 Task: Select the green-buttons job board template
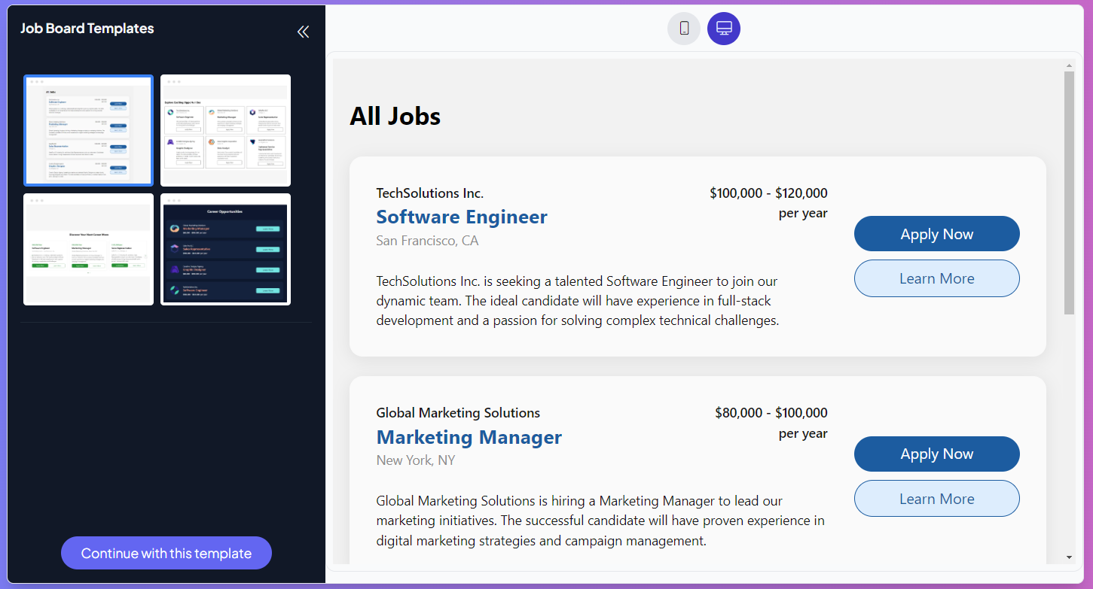[88, 249]
